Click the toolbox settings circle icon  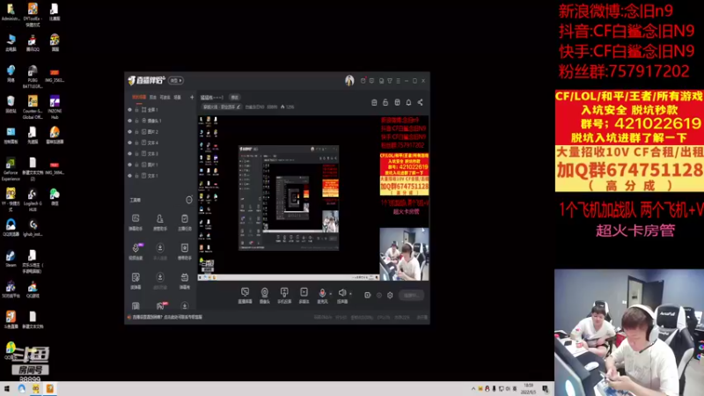click(x=189, y=200)
